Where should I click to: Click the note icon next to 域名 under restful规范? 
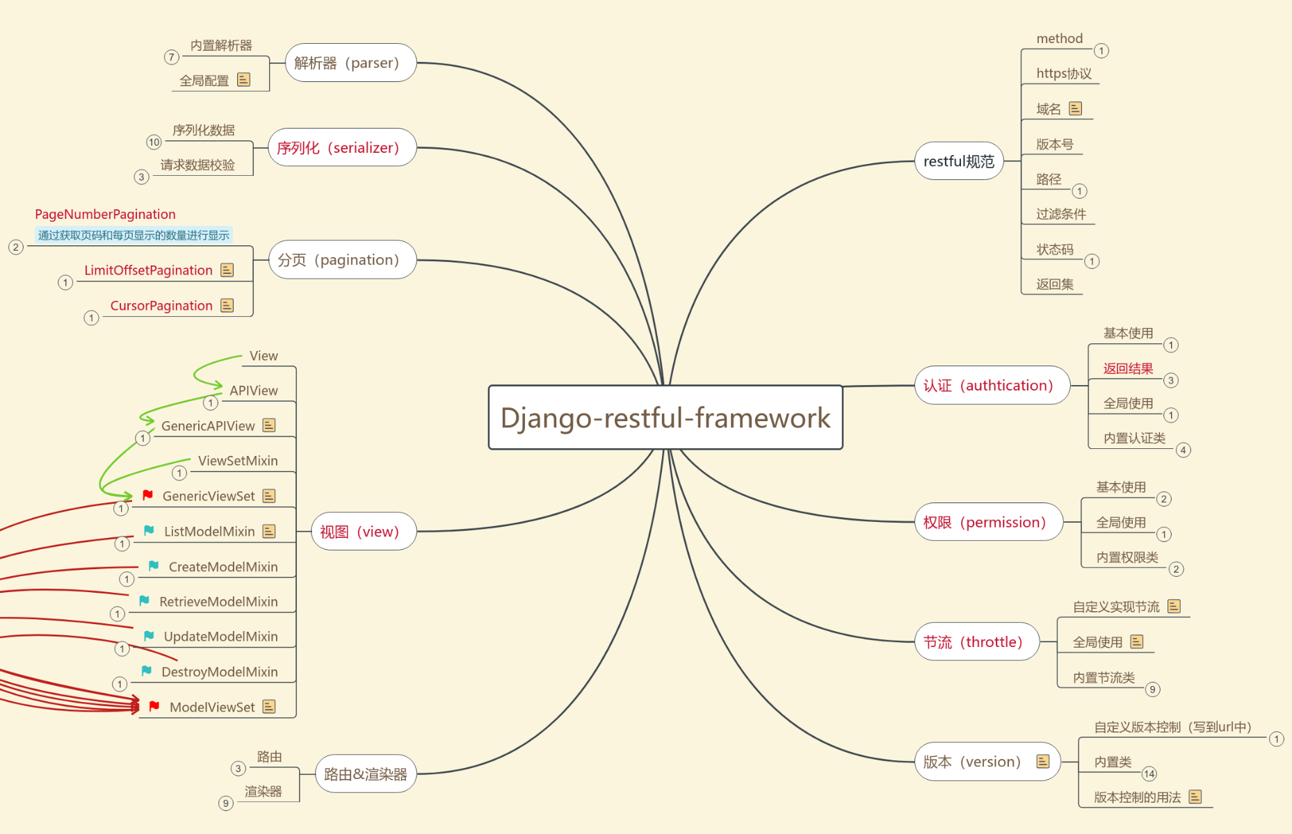(1075, 108)
